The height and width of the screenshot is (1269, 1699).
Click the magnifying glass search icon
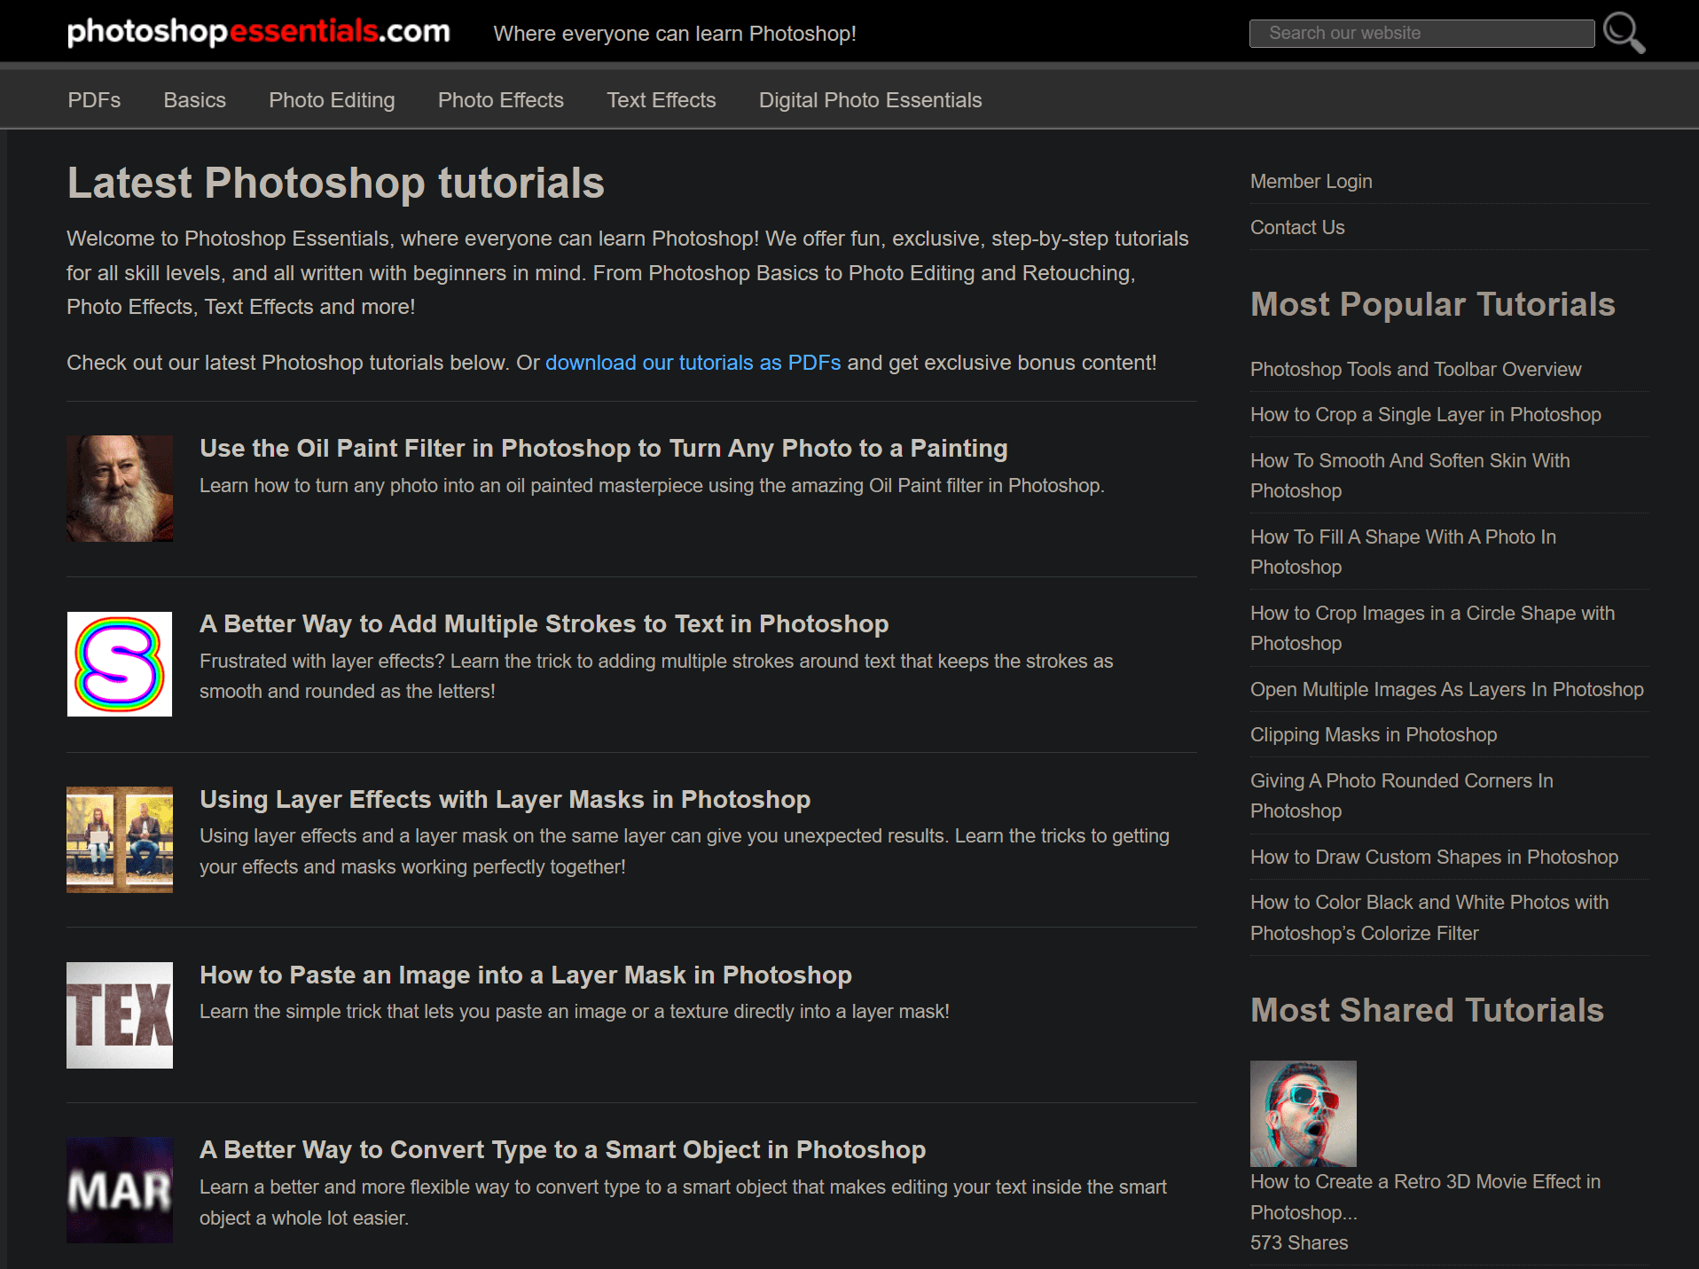point(1624,33)
